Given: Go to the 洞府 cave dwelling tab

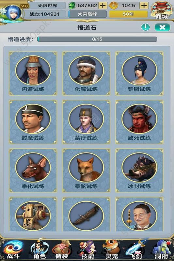Looking at the screenshot, I should pyautogui.click(x=162, y=250).
